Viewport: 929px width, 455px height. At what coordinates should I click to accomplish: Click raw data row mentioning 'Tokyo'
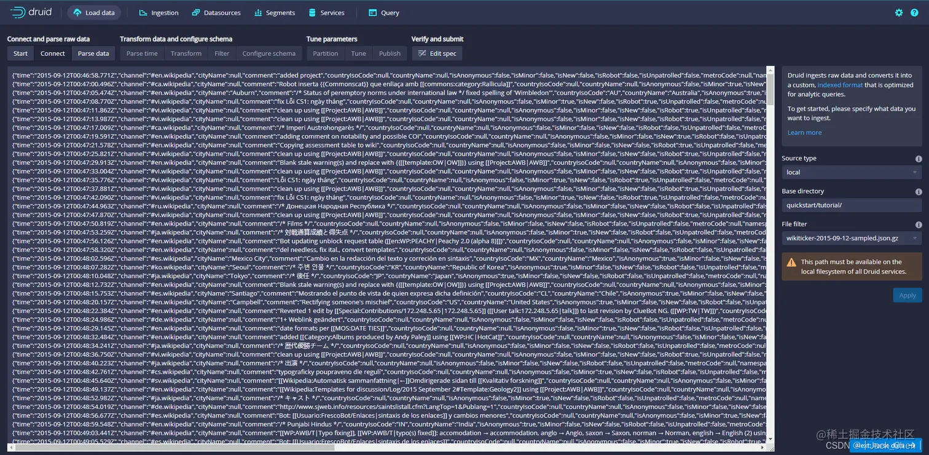click(x=389, y=275)
